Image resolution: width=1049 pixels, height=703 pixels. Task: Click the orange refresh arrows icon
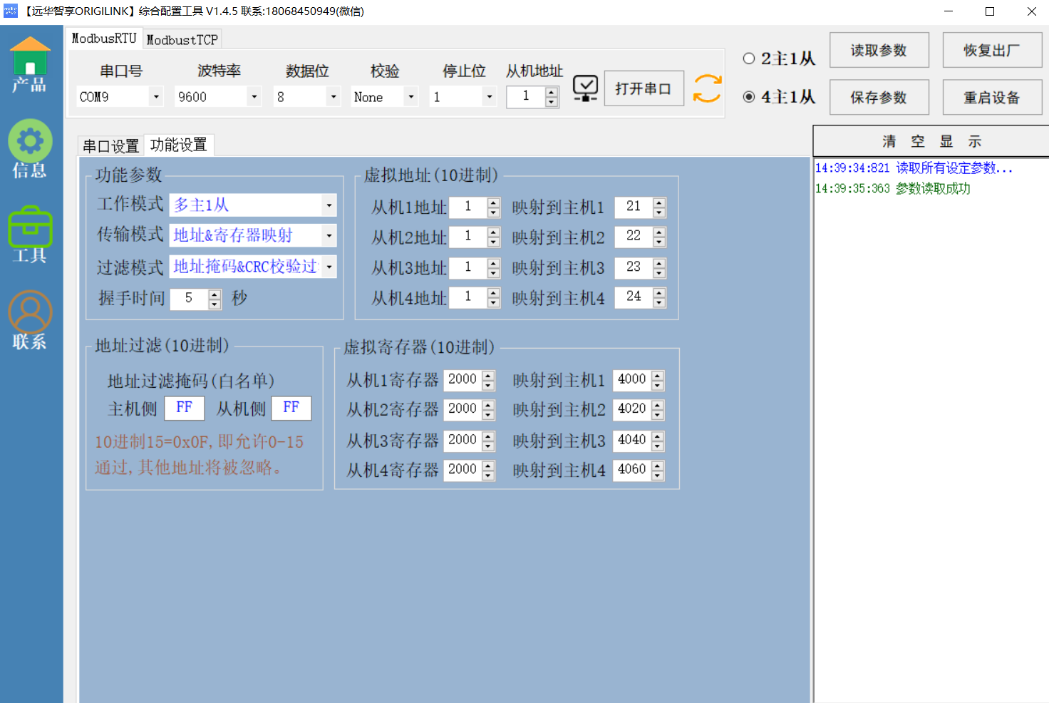point(707,88)
